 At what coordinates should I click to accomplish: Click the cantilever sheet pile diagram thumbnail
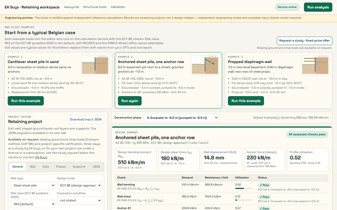click(95, 65)
